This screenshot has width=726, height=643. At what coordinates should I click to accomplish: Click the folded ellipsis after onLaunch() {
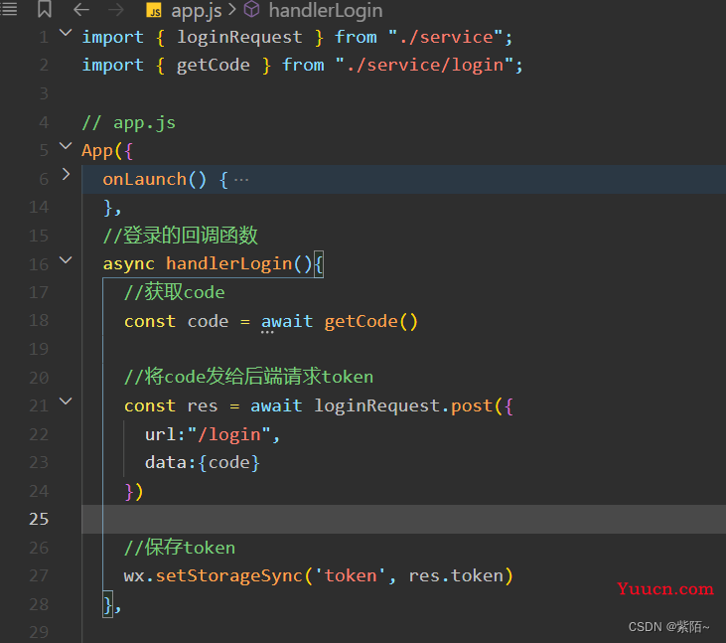(241, 180)
